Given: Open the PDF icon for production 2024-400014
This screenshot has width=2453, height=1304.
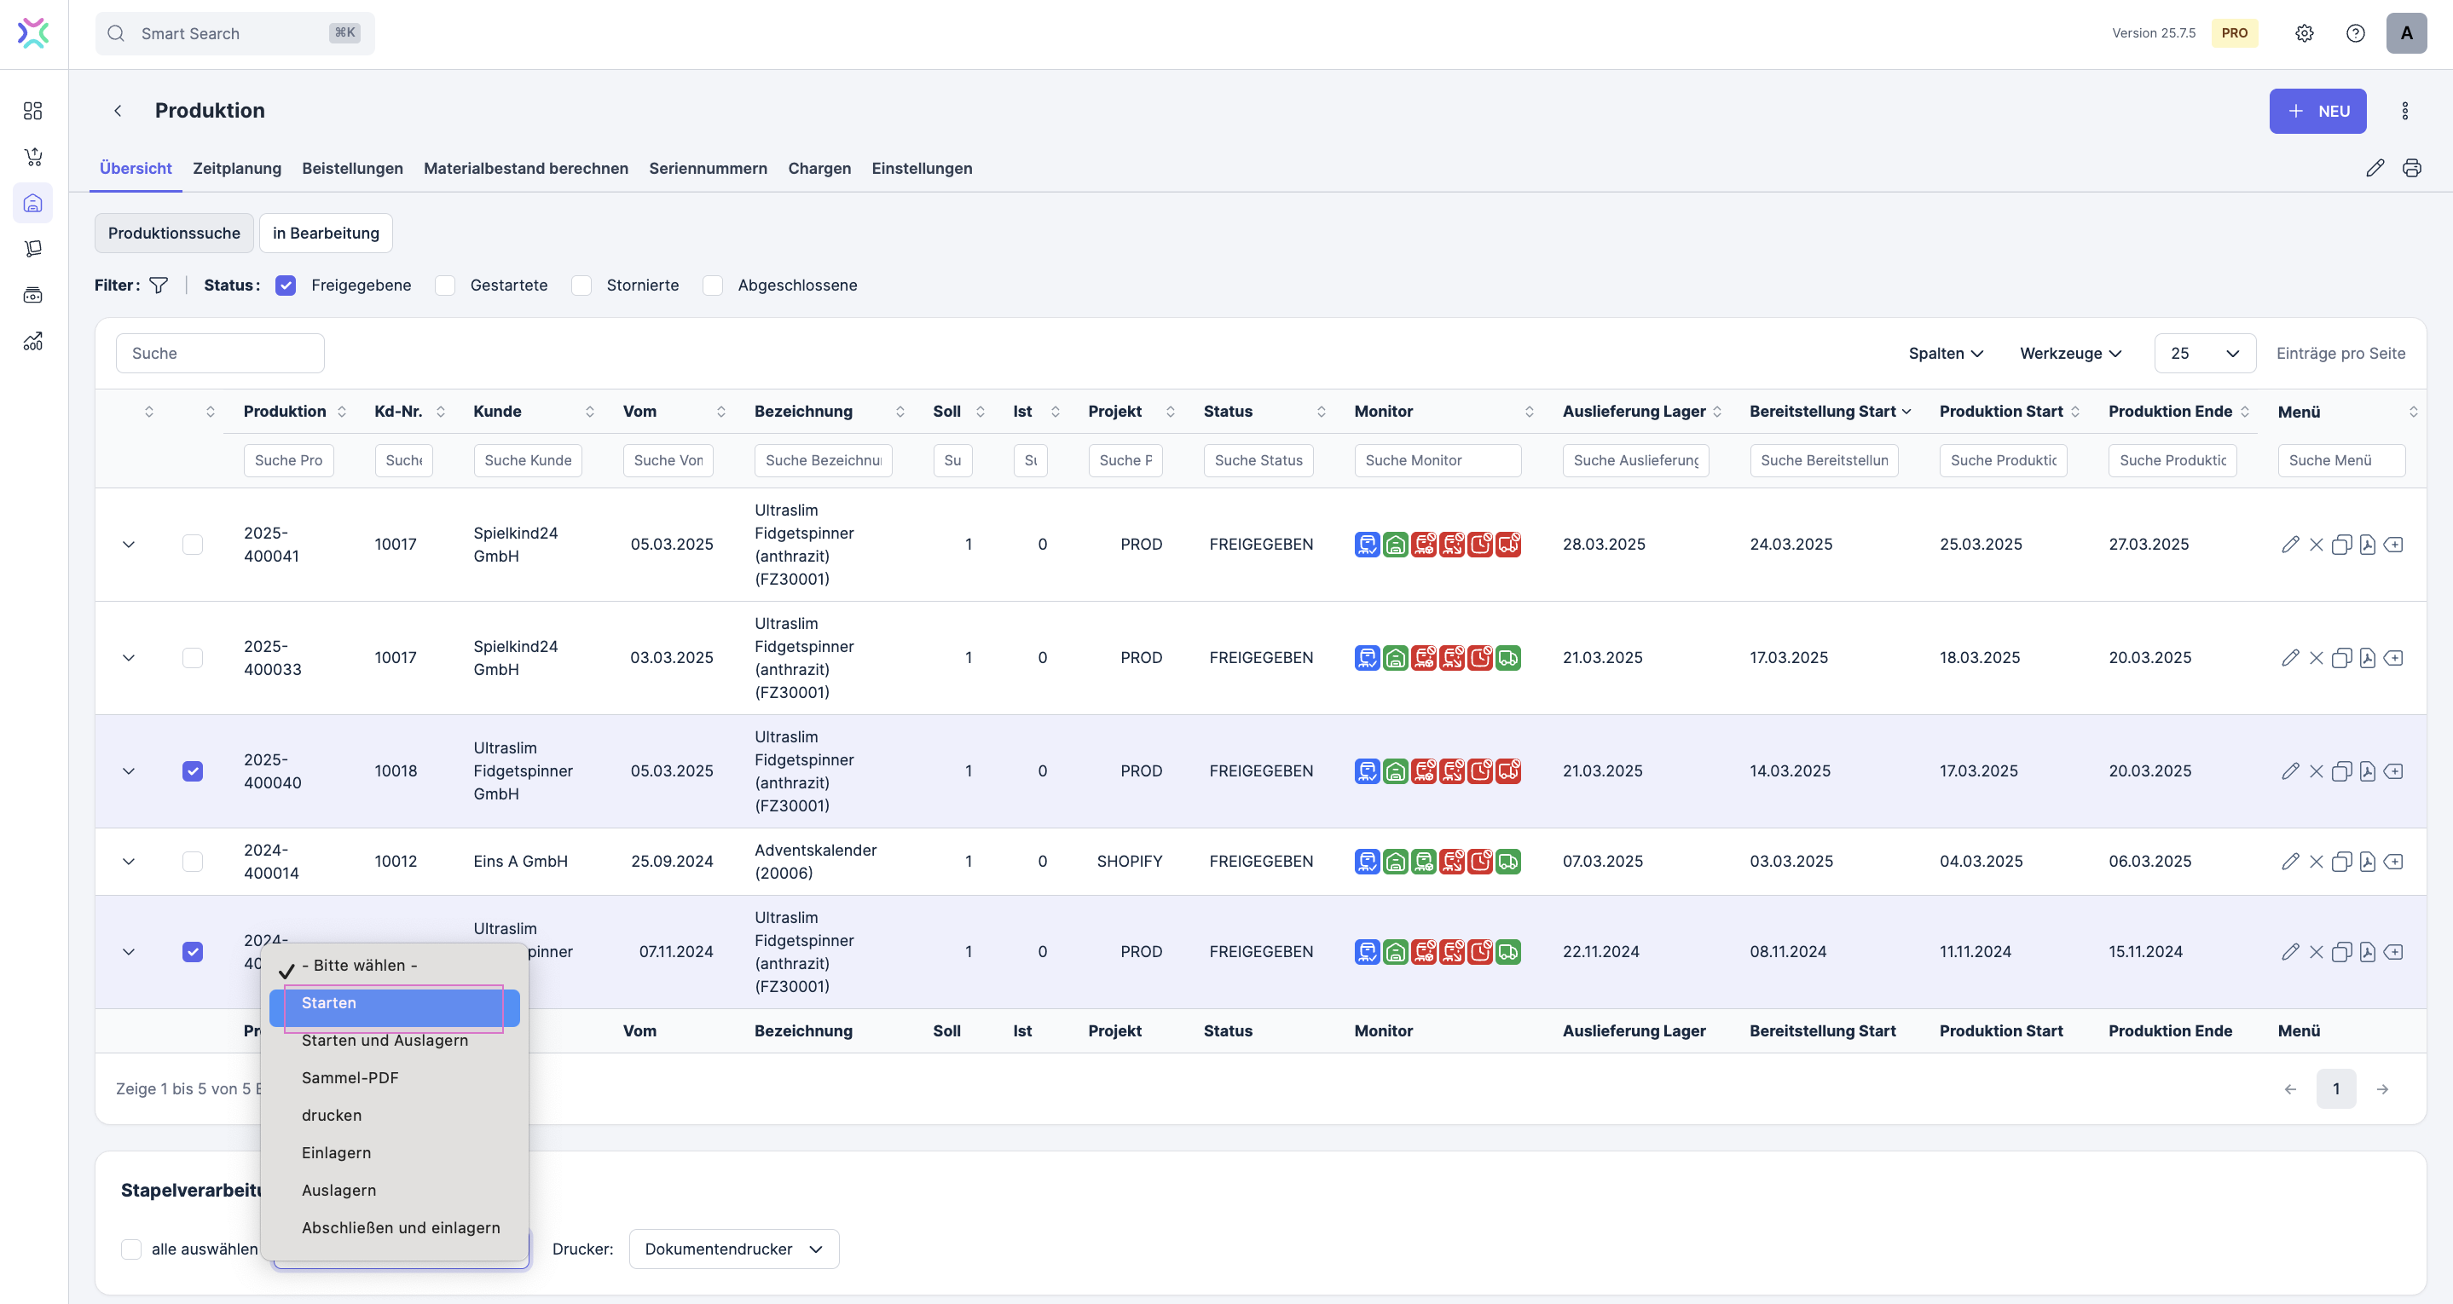Looking at the screenshot, I should 2367,862.
